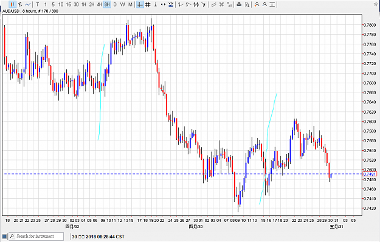Select the 10 minute timeframe

click(x=61, y=4)
